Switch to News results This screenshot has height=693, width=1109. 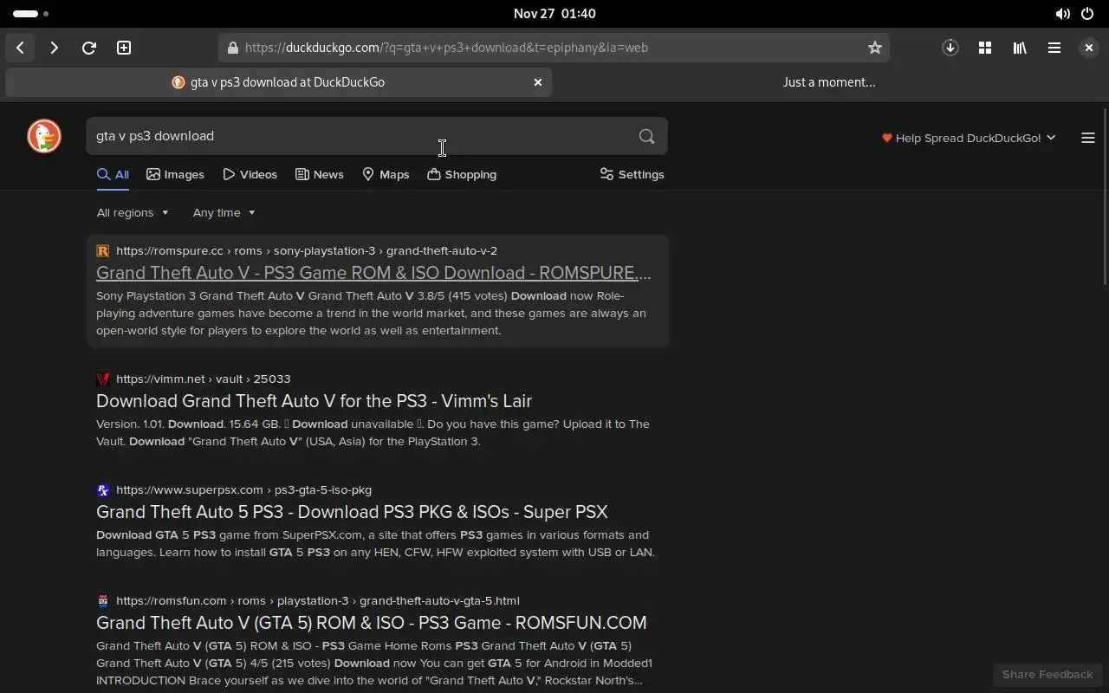coord(319,174)
